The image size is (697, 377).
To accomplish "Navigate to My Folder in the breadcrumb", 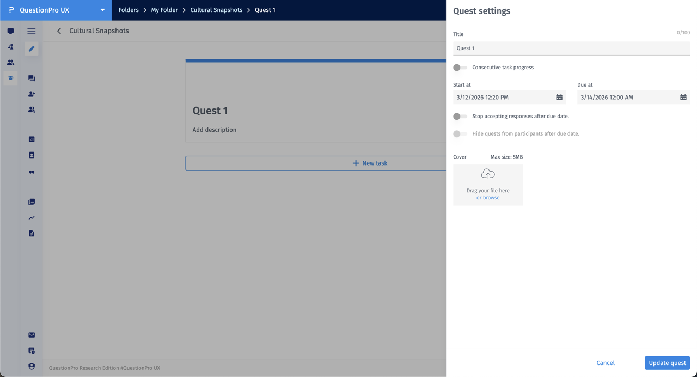I will click(x=164, y=10).
